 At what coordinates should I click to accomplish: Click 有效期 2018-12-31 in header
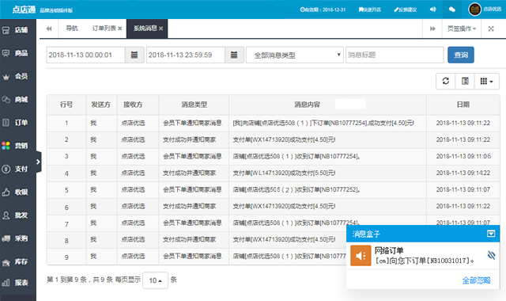323,10
